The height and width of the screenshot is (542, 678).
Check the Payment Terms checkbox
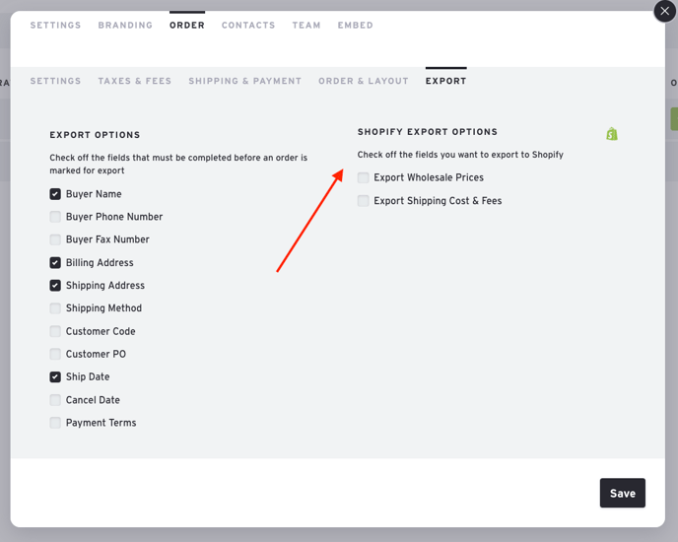point(55,423)
